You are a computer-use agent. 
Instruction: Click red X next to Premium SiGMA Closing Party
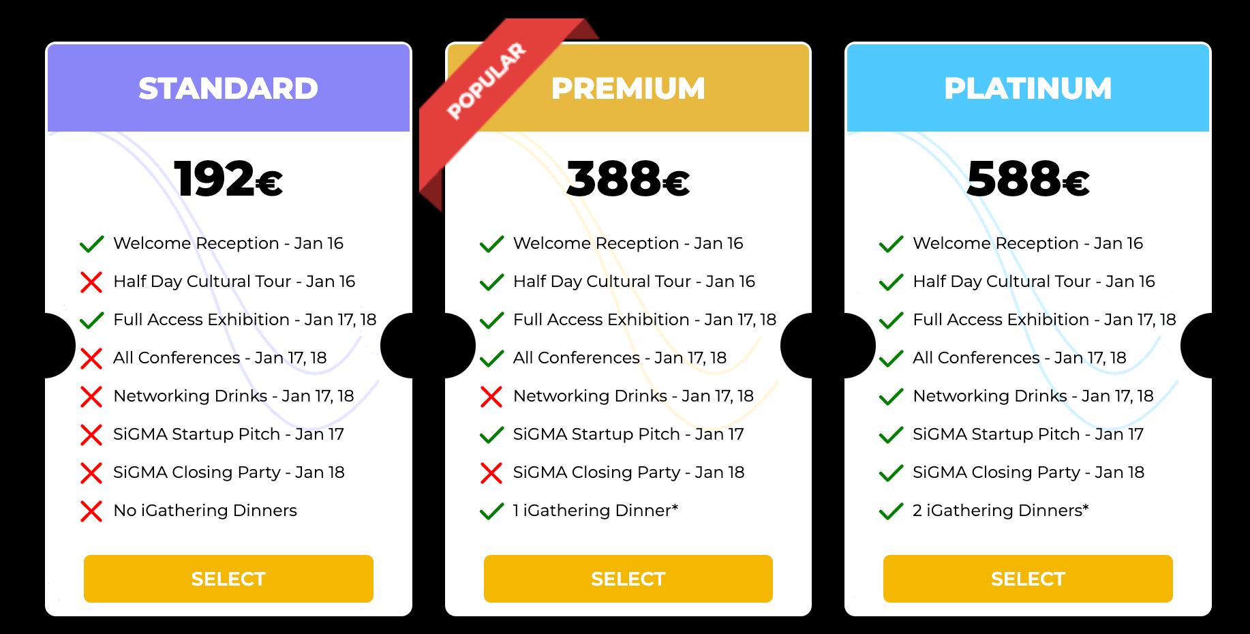point(491,473)
